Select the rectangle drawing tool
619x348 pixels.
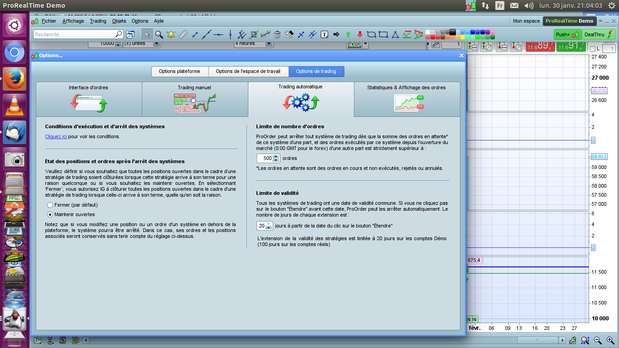pyautogui.click(x=383, y=34)
